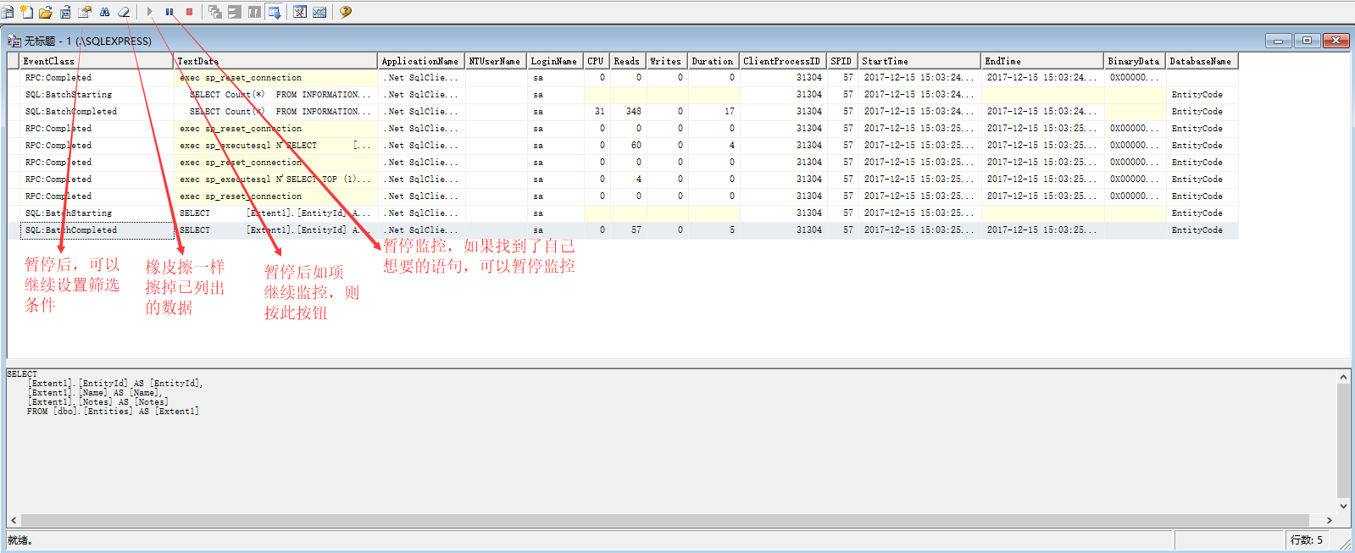Click the EndTime column header
1355x553 pixels.
click(x=1042, y=61)
